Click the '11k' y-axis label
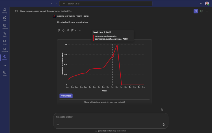This screenshot has height=133, width=212. [66, 44]
